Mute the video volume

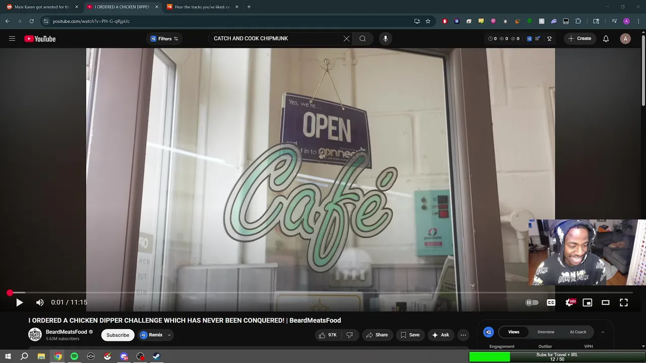[40, 302]
